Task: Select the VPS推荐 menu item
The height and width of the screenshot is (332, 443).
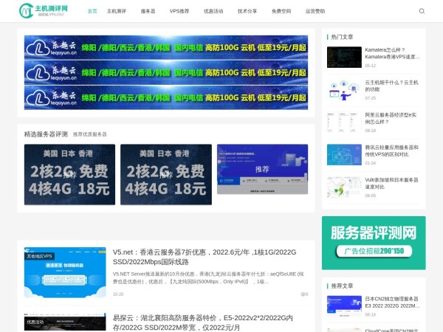Action: (x=179, y=11)
